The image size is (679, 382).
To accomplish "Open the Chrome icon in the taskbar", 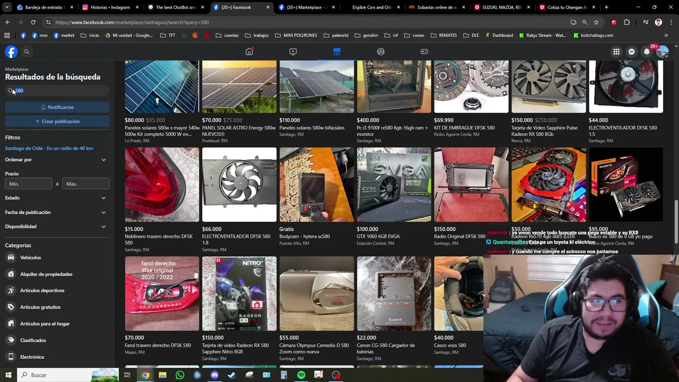I will click(x=145, y=375).
